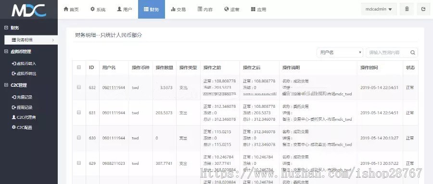Click the logout arrow icon

[x=423, y=9]
